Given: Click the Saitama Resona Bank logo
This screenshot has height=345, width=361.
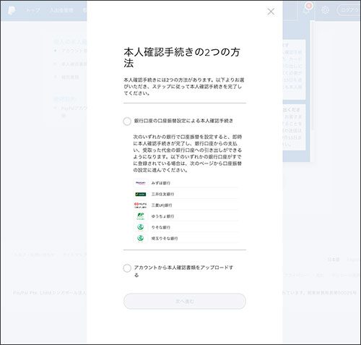Looking at the screenshot, I should (141, 239).
